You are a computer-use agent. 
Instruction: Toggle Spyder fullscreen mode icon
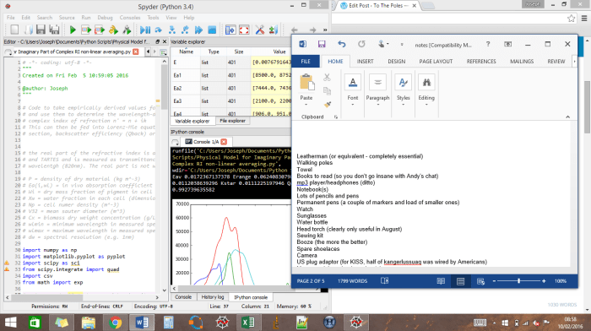tap(244, 30)
